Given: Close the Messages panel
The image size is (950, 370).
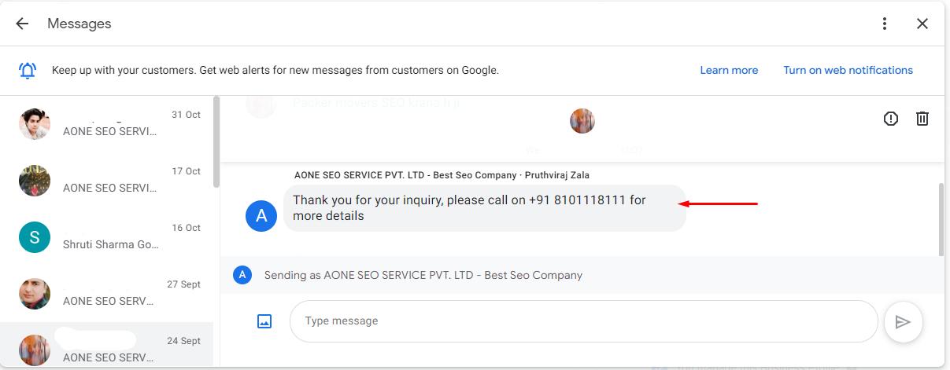Looking at the screenshot, I should click(922, 24).
